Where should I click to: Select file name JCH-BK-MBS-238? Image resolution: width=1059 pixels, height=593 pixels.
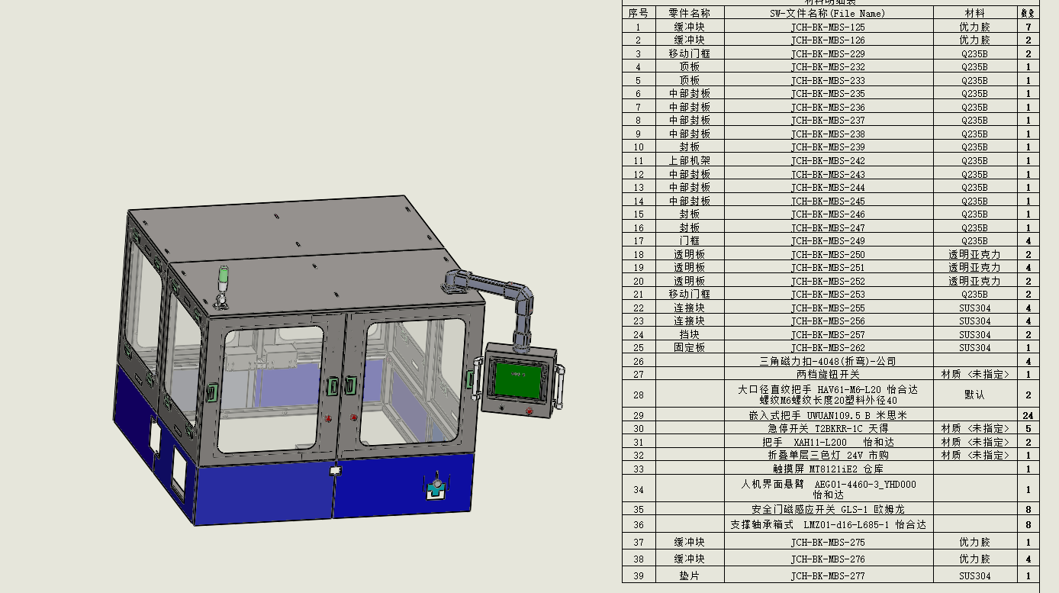point(828,134)
